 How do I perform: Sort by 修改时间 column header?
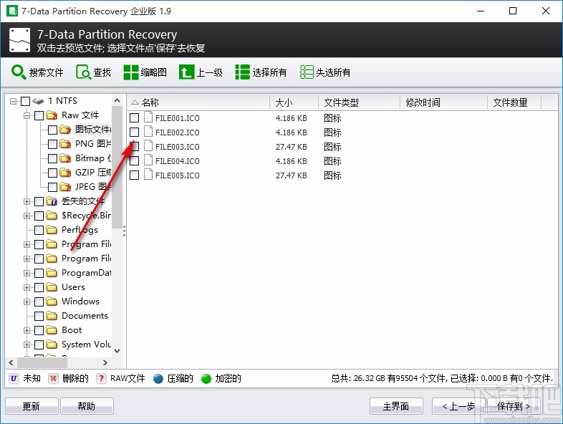(x=443, y=102)
